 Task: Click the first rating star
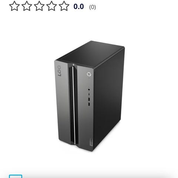[x=14, y=6]
